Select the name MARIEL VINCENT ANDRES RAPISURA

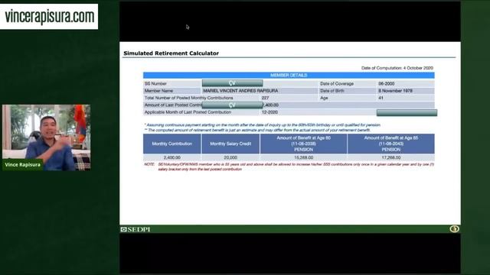tap(240, 91)
